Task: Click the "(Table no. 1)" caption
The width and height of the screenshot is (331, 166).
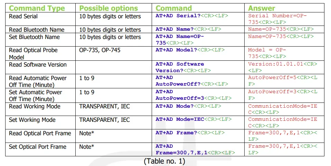Action: coord(164,161)
